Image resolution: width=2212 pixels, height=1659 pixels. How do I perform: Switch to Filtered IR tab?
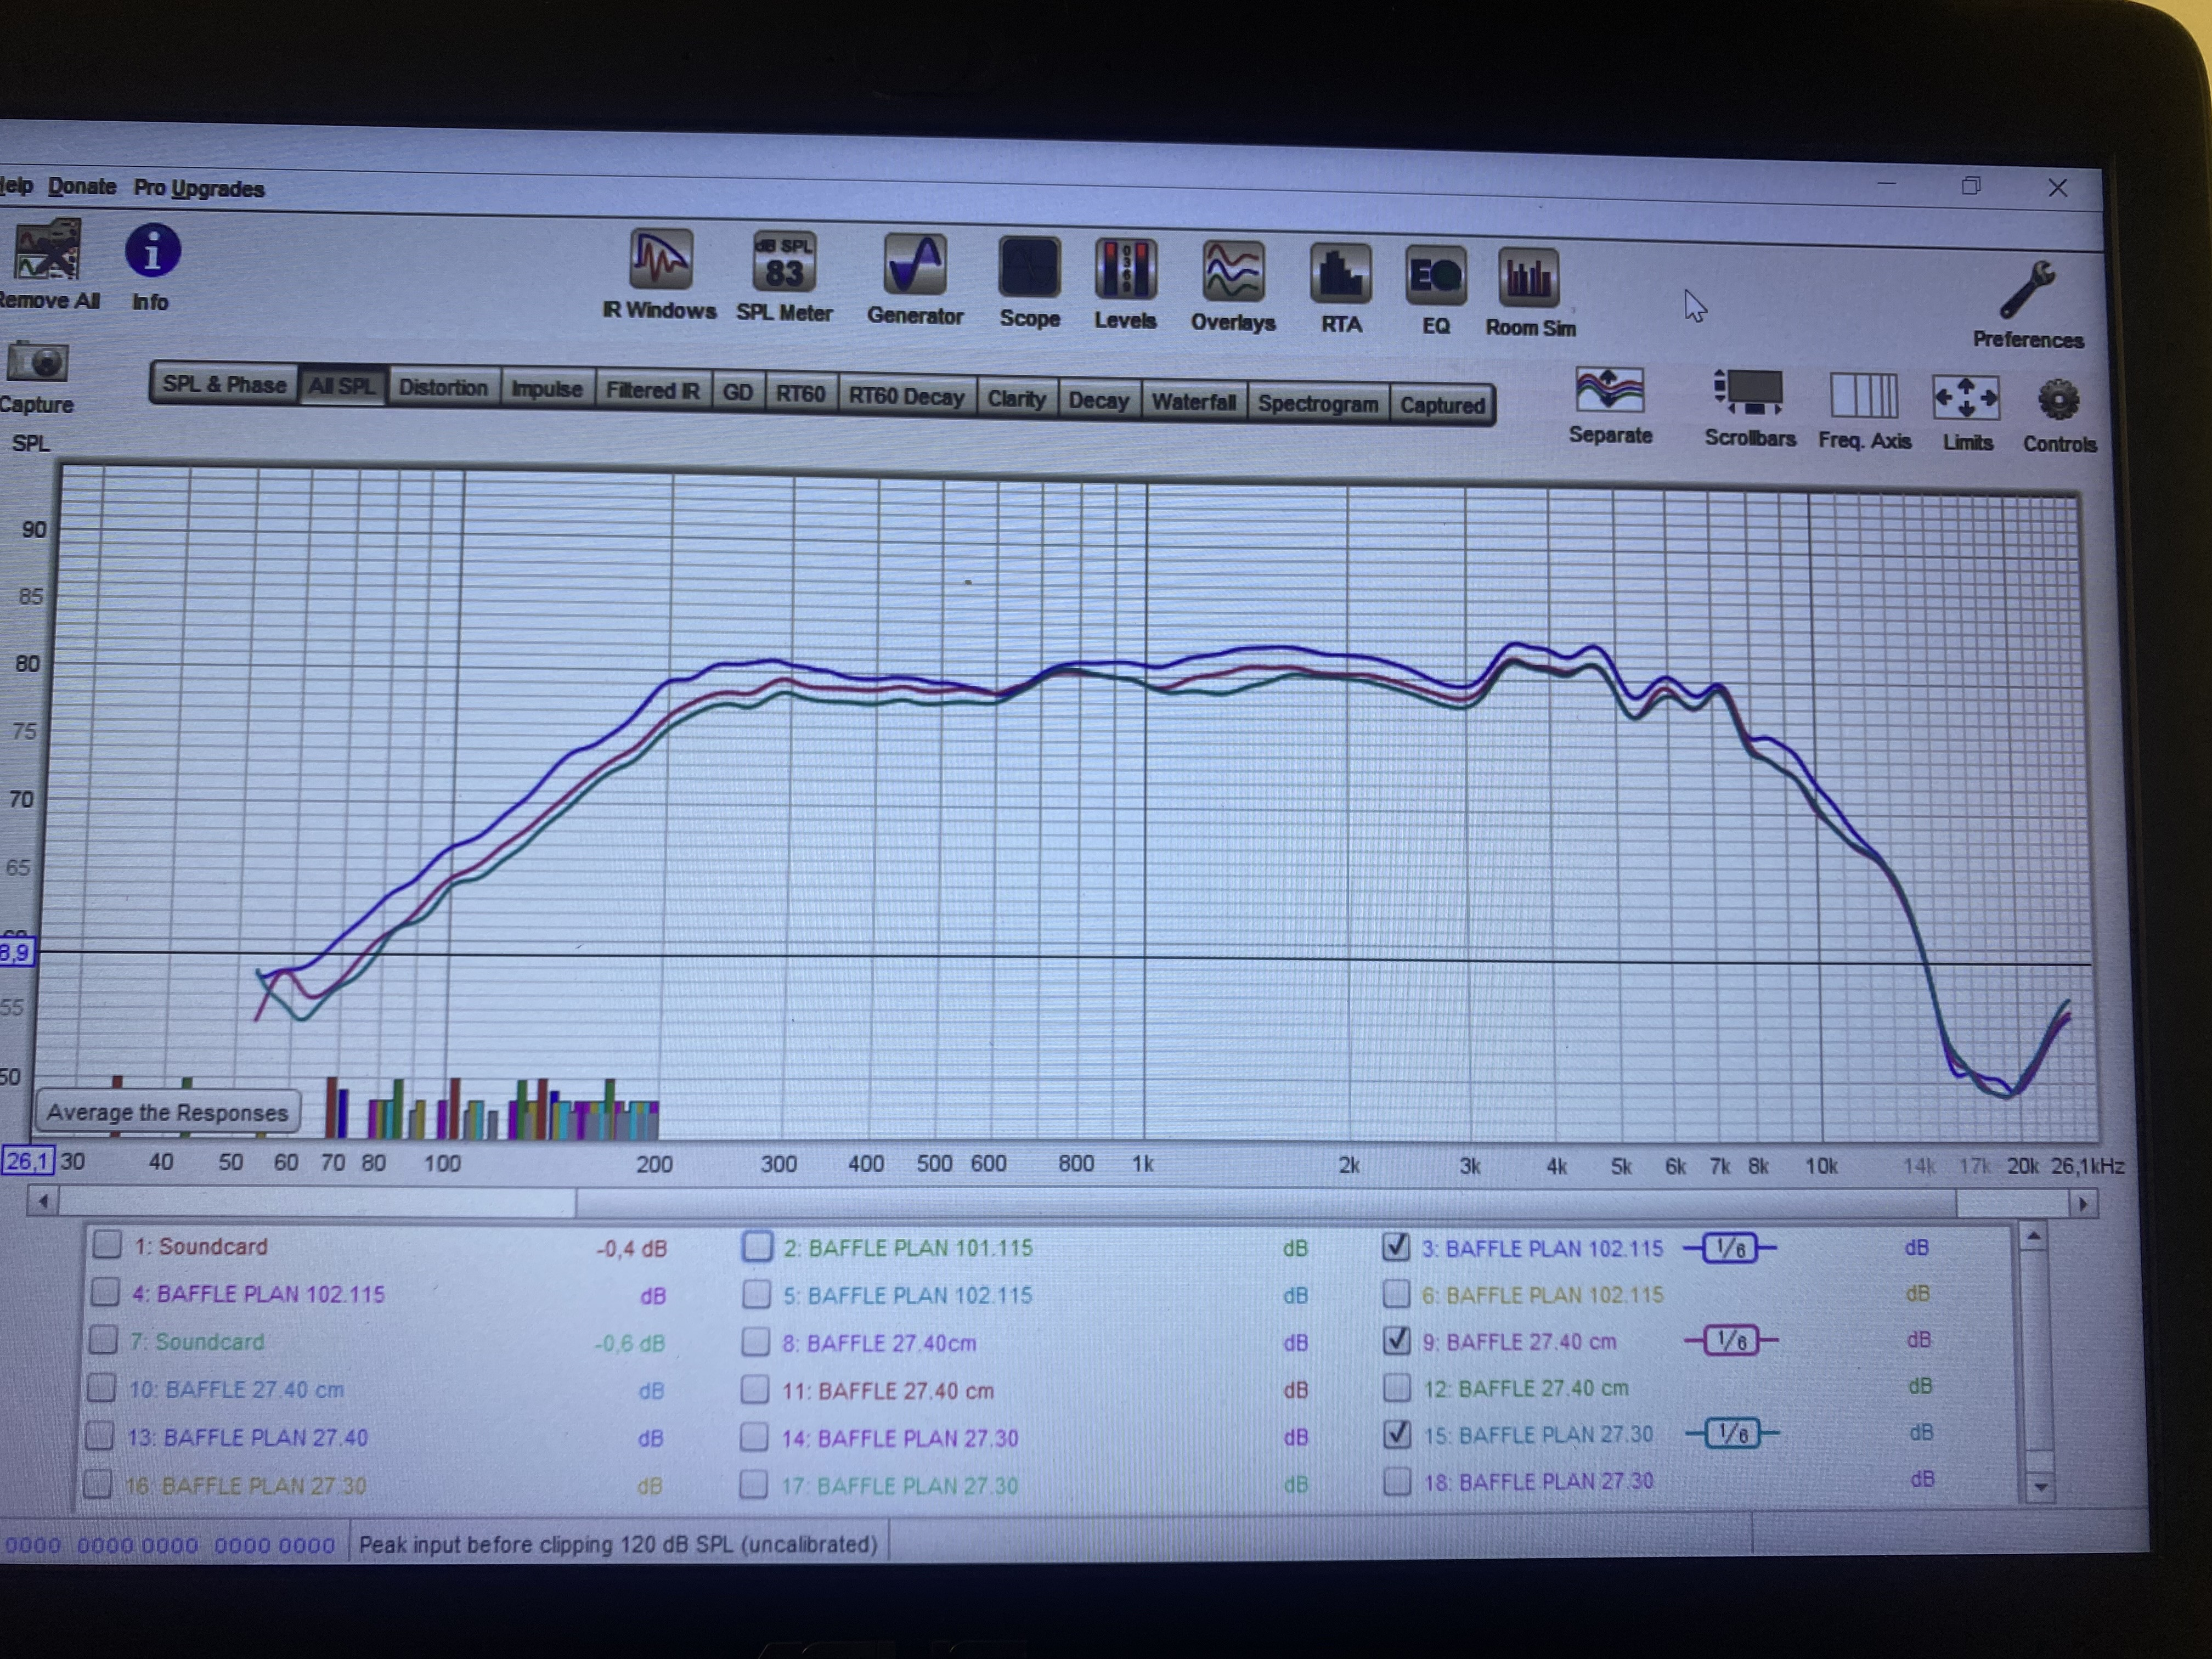pyautogui.click(x=653, y=391)
